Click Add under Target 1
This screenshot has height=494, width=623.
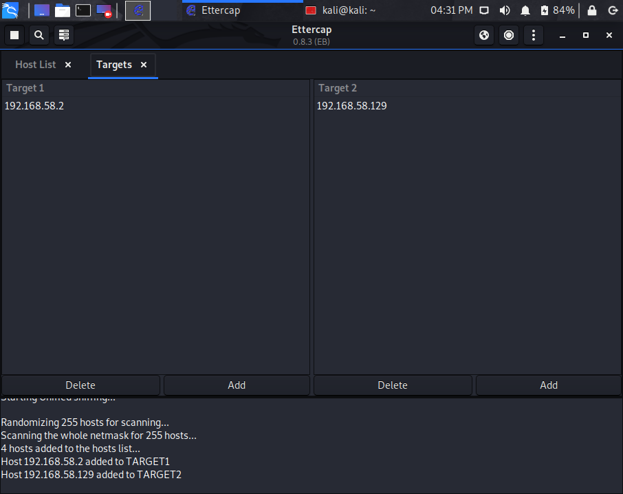coord(237,385)
